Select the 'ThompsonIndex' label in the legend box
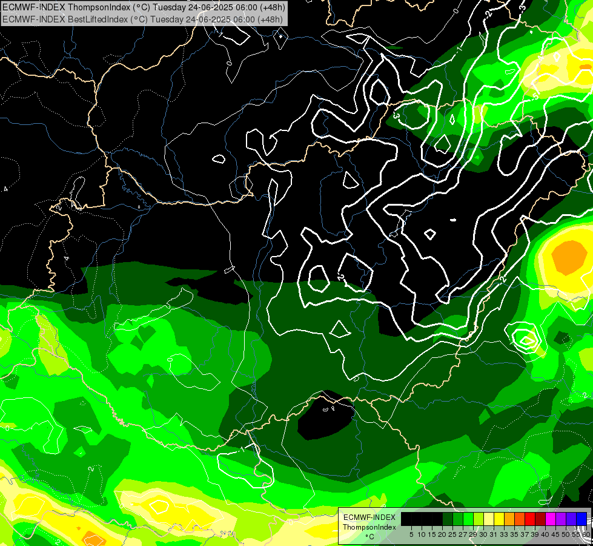 tap(369, 527)
